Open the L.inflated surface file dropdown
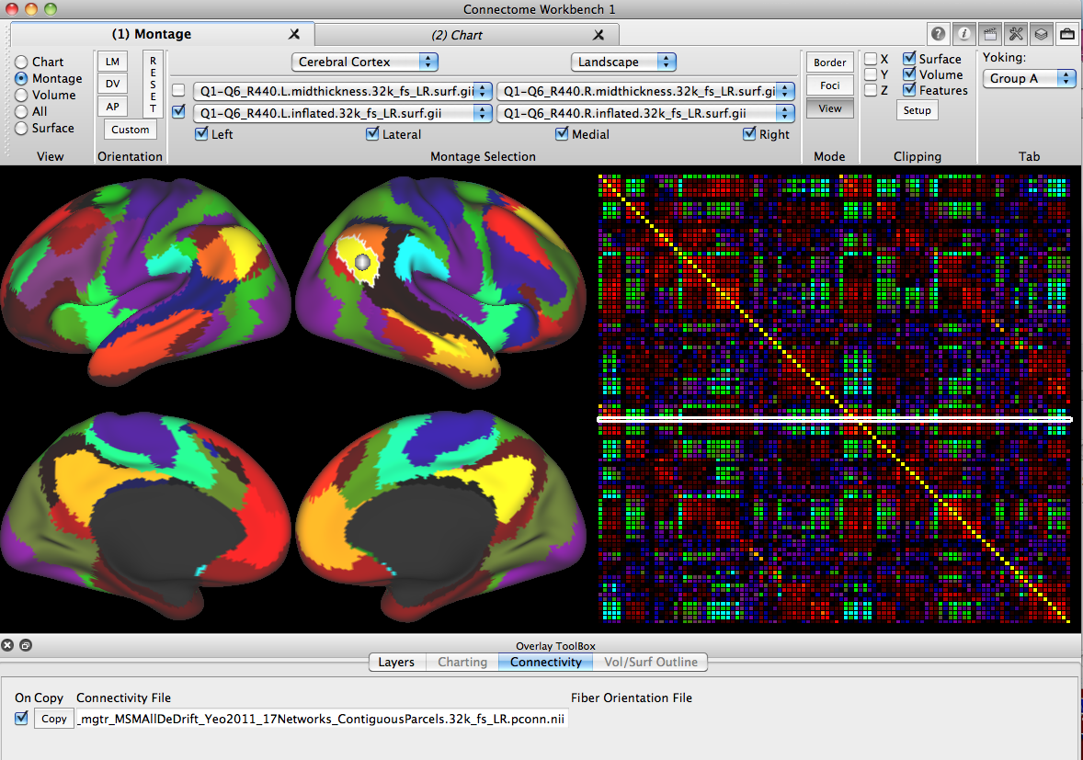This screenshot has height=760, width=1083. click(343, 113)
